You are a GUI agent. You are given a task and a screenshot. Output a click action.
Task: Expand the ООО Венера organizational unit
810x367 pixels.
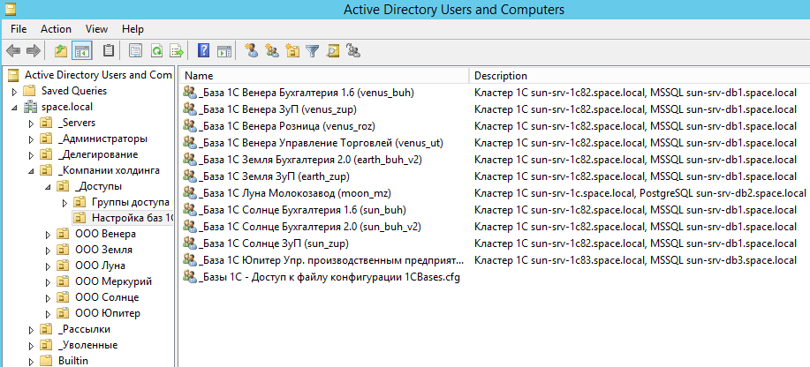(48, 234)
